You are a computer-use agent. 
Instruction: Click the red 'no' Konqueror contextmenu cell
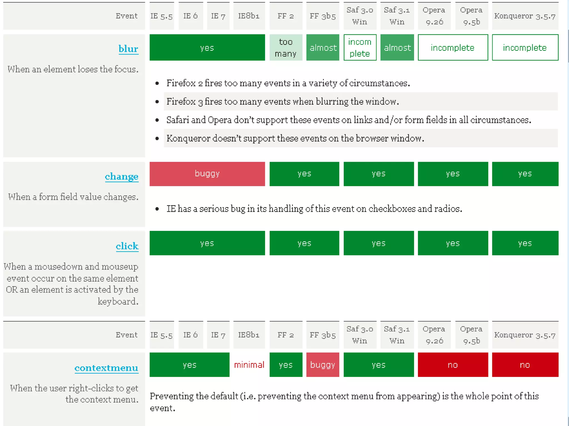pos(525,365)
